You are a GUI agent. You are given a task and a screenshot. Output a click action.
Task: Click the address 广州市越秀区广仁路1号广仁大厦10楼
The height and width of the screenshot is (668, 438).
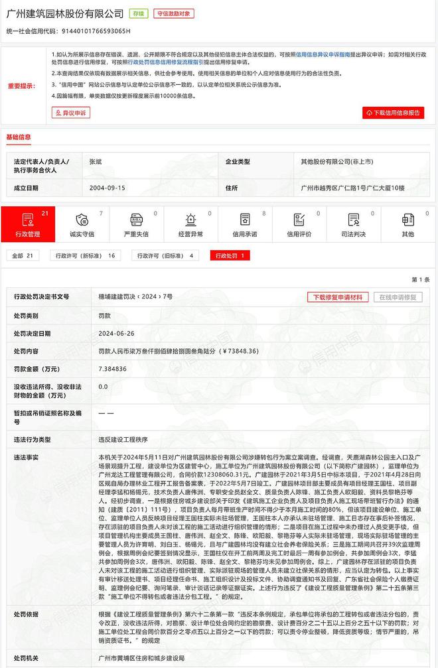353,188
